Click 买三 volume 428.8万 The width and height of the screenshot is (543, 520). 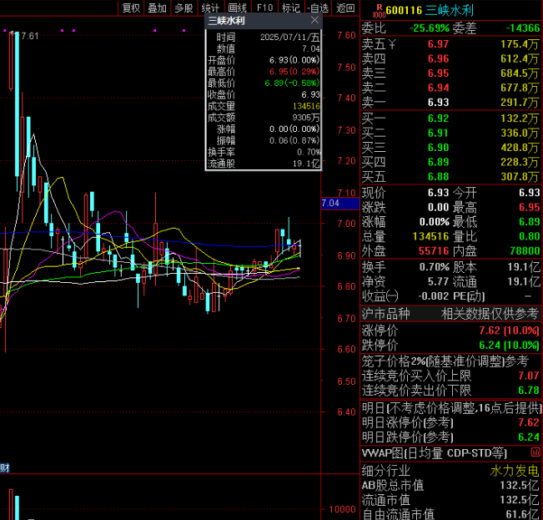[x=520, y=147]
